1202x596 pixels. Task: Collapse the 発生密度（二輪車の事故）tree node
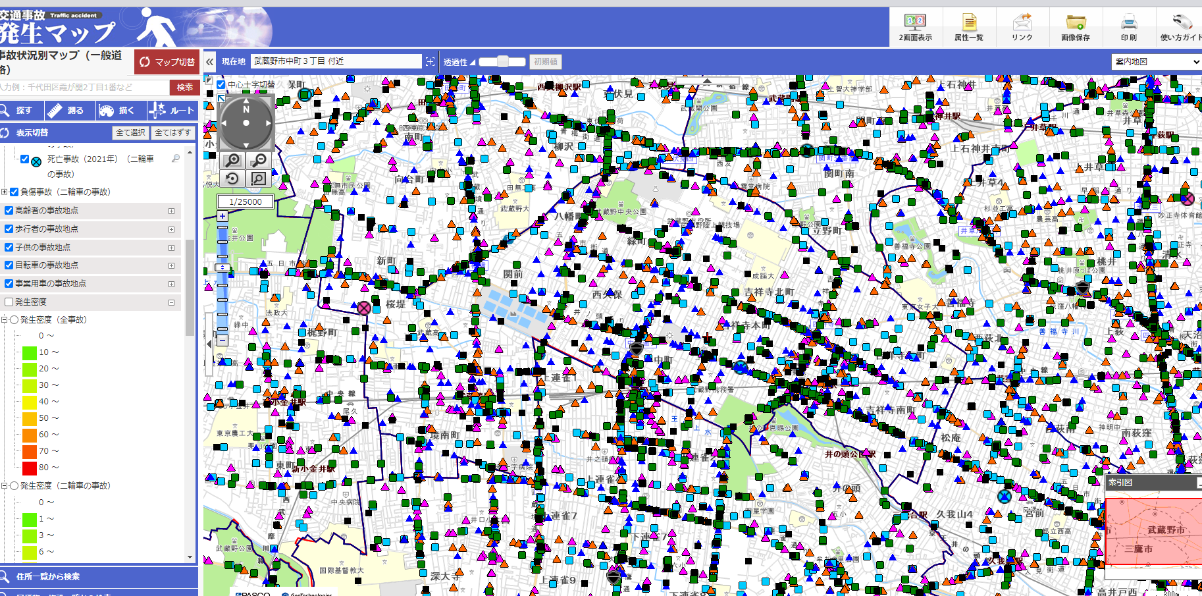pos(5,486)
